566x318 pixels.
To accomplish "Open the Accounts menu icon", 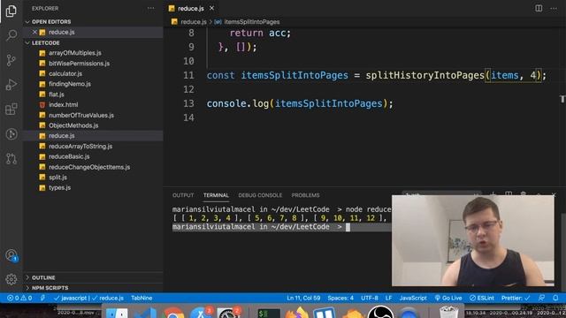I will 11,255.
